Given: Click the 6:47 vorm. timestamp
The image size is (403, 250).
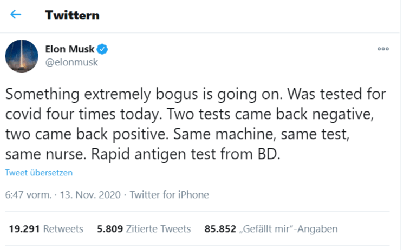Looking at the screenshot, I should (x=28, y=195).
